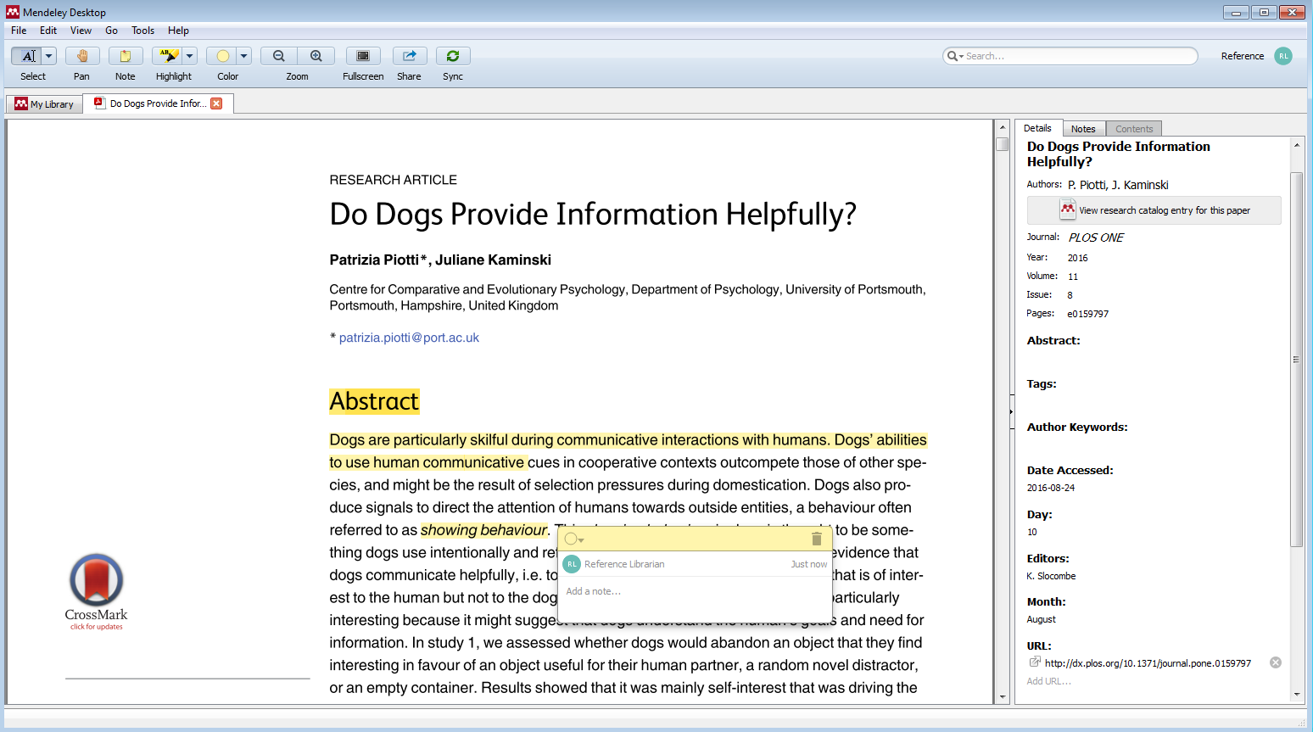Click the Share document icon

(x=410, y=56)
